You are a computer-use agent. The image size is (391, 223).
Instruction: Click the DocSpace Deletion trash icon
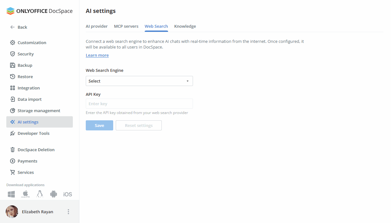[x=12, y=150]
